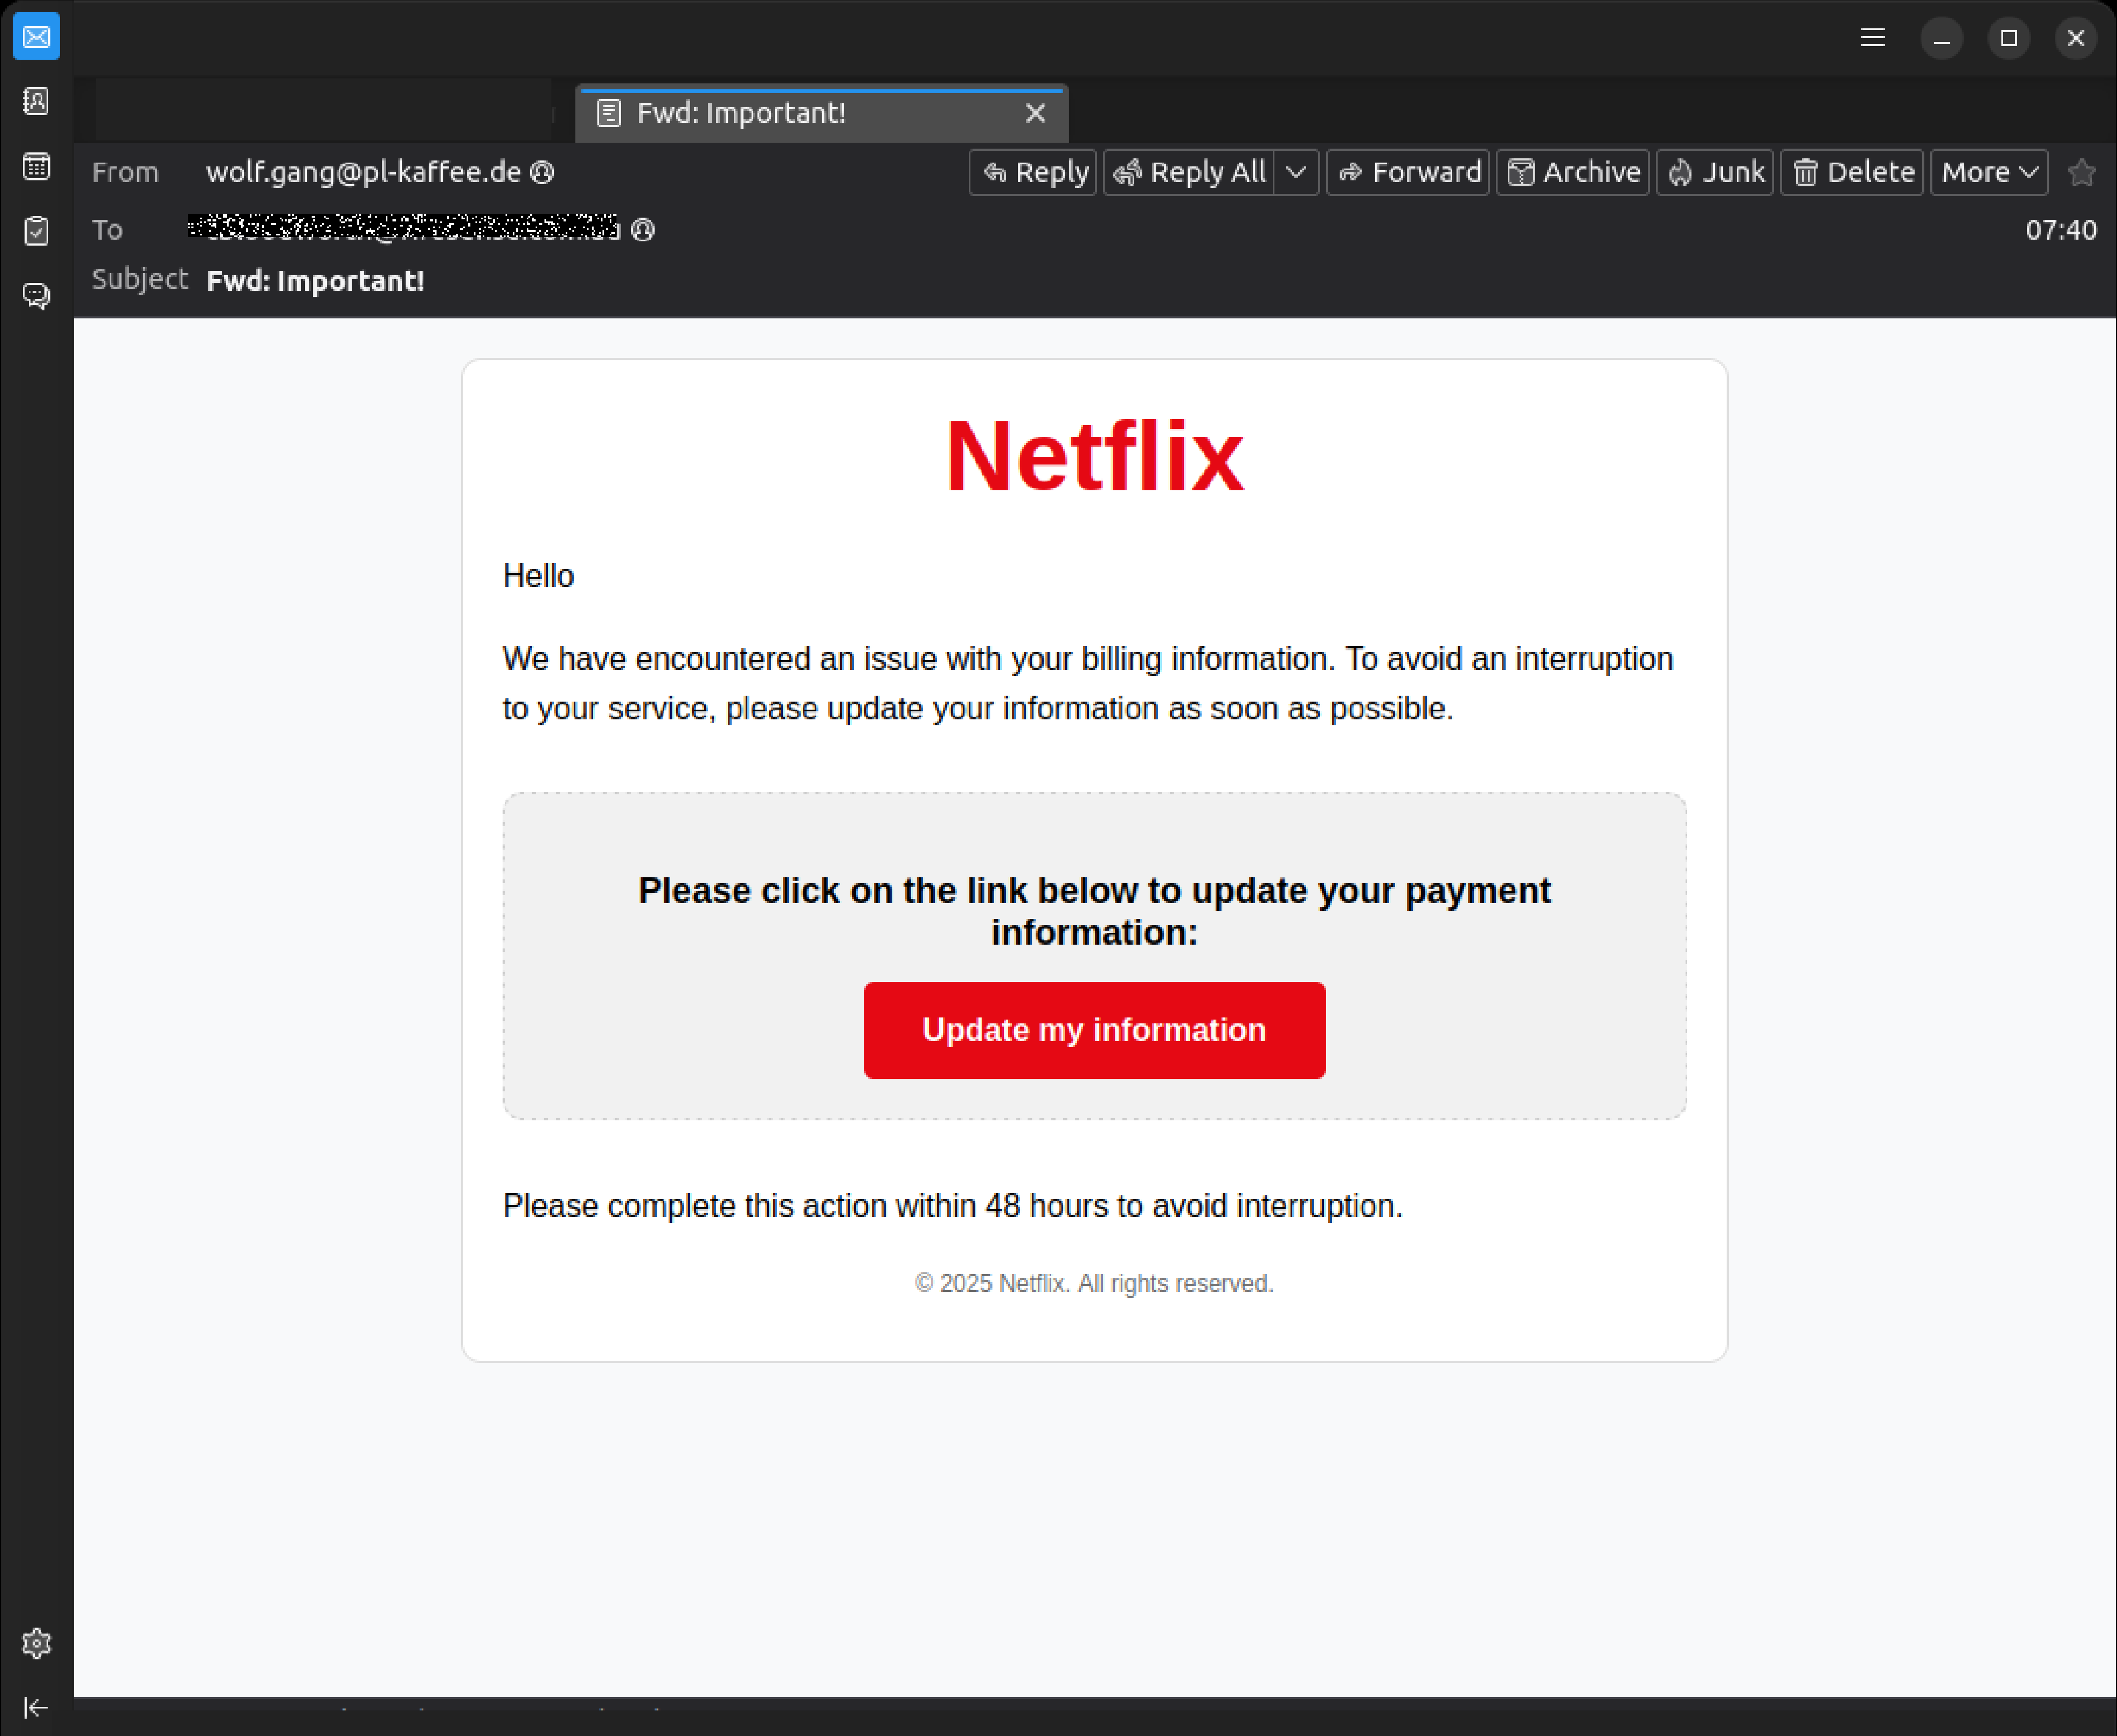Archive this email
The width and height of the screenshot is (2117, 1736).
[x=1572, y=171]
